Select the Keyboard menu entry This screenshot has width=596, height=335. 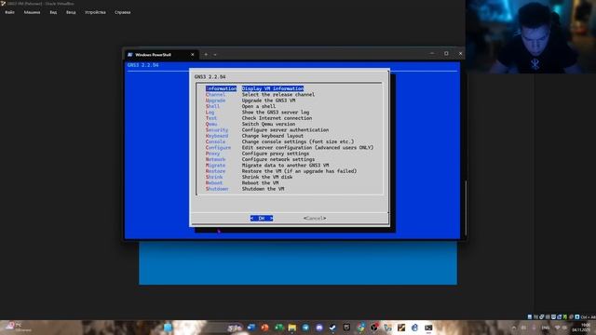(x=217, y=136)
